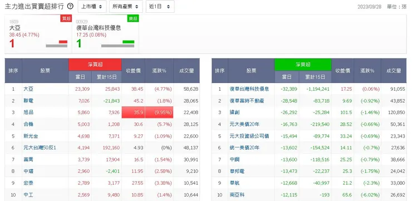Viewport: 412px width, 201px height.
Task: Open stock link 旭品
Action: (x=28, y=112)
